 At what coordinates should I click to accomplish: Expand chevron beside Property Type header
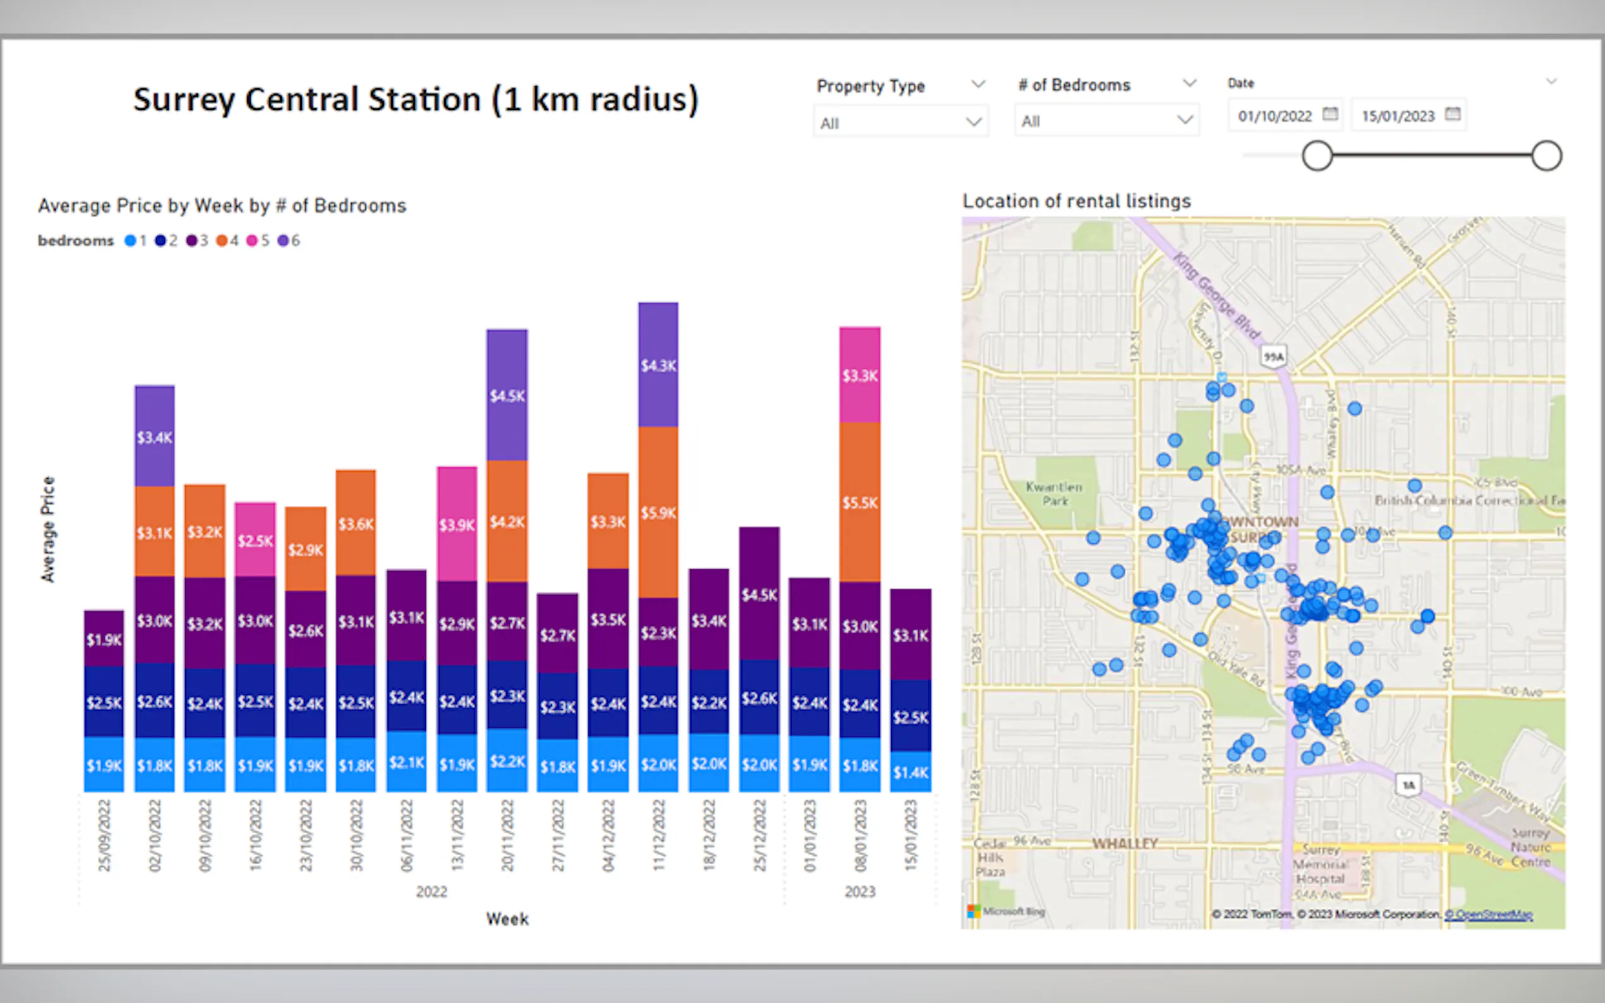click(x=978, y=84)
